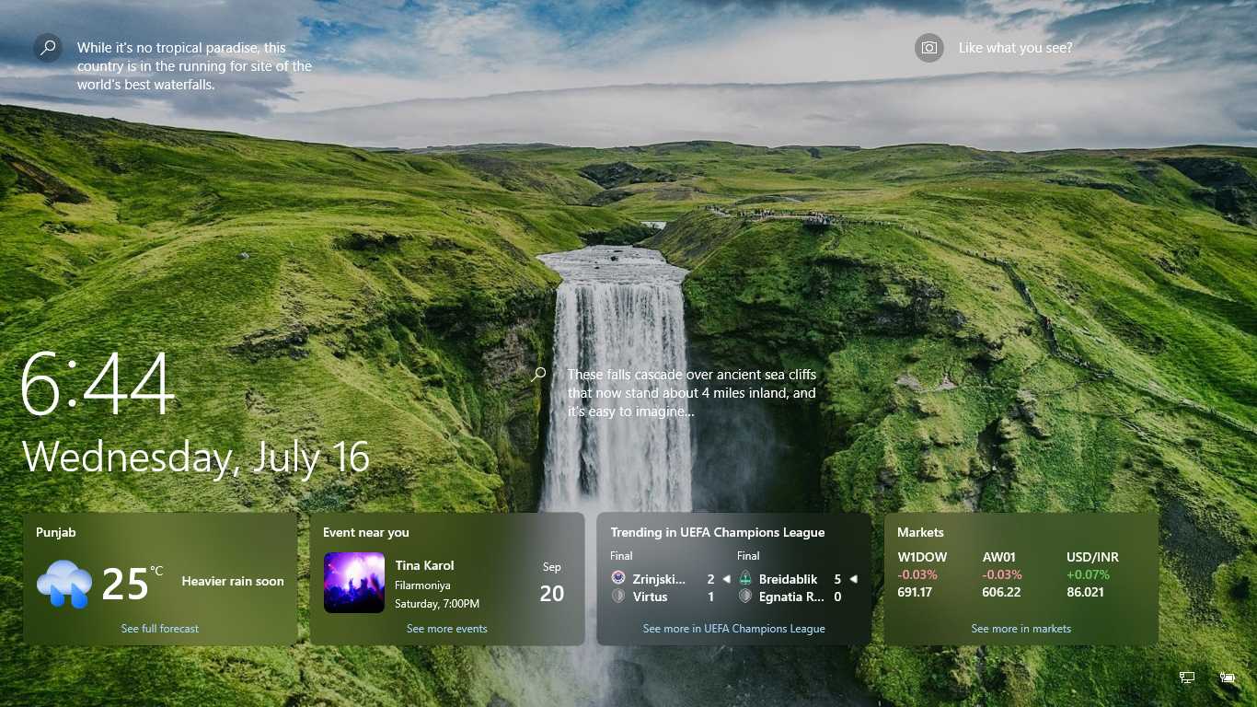The image size is (1257, 707).
Task: Open See more in markets link
Action: [x=1021, y=629]
